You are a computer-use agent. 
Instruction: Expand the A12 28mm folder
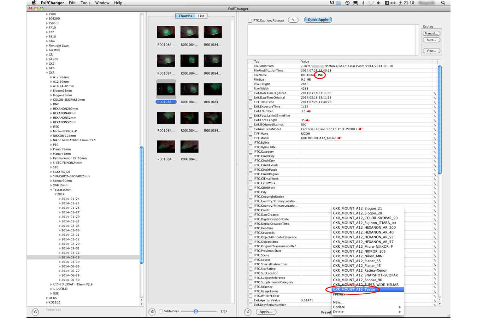[51, 77]
